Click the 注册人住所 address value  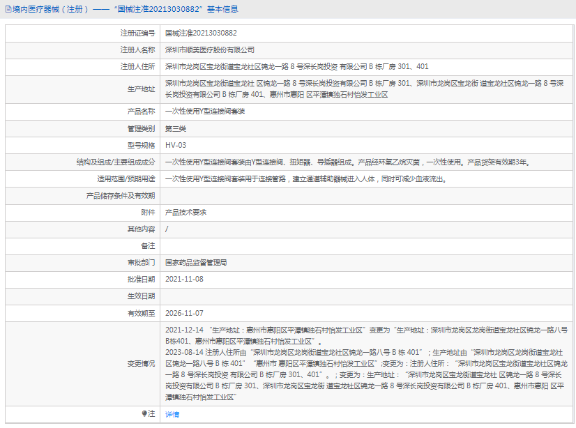pyautogui.click(x=297, y=66)
